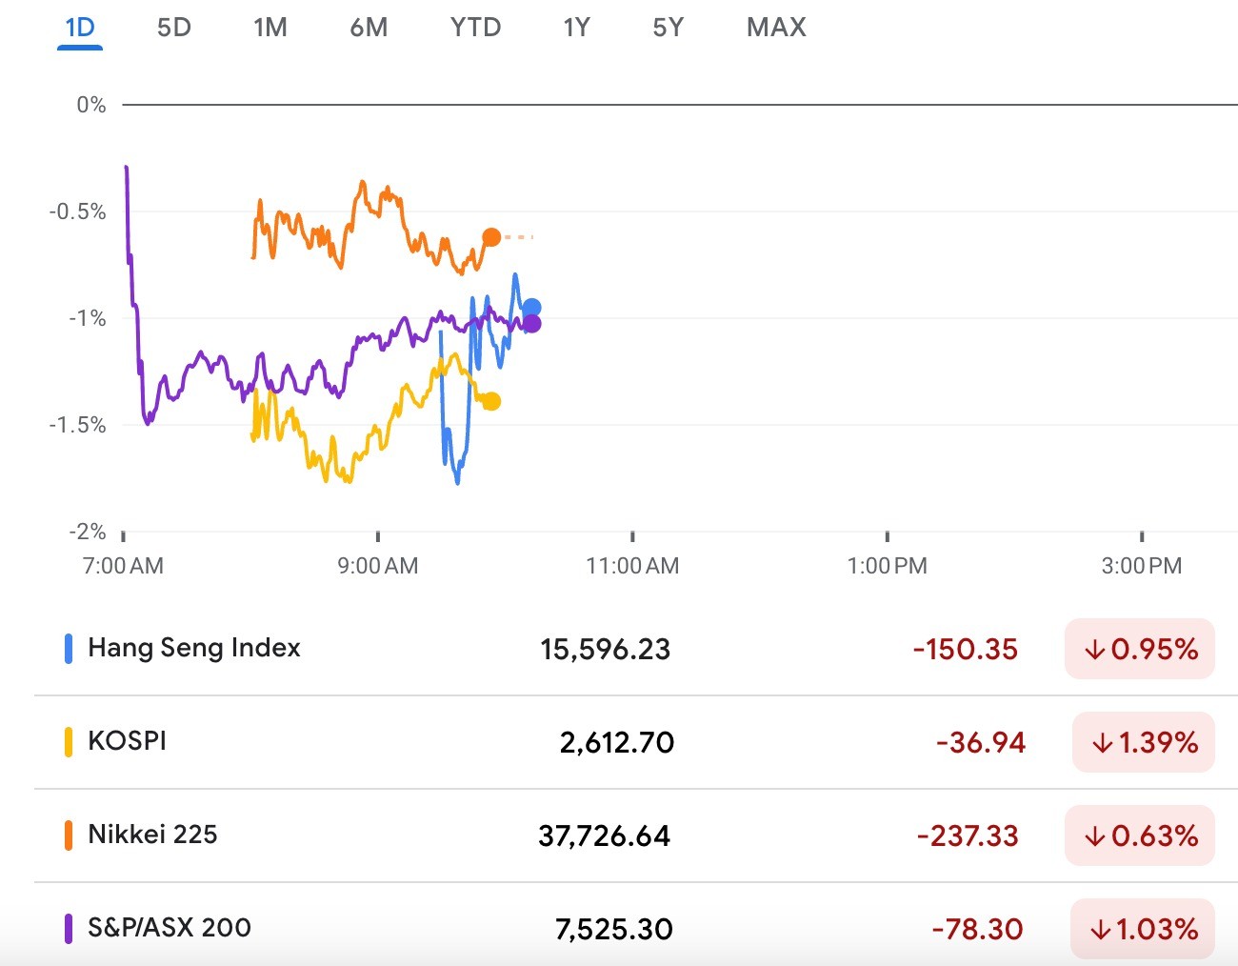Click the 3:00 PM axis label
This screenshot has width=1238, height=966.
coord(1141,566)
